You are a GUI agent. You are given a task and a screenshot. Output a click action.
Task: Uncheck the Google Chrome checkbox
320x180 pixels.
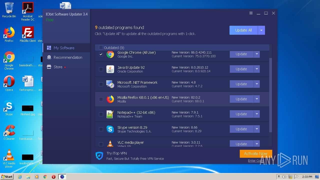(101, 54)
